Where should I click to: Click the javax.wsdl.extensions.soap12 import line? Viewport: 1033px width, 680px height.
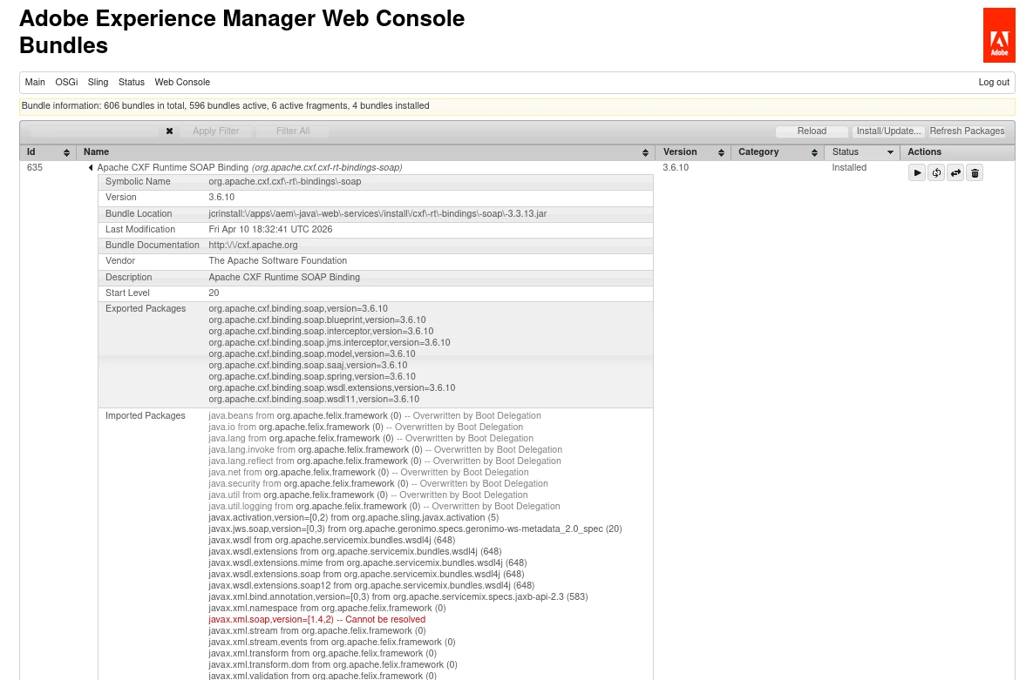pos(370,585)
